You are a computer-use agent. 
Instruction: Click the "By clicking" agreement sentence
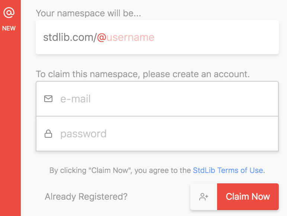(157, 170)
